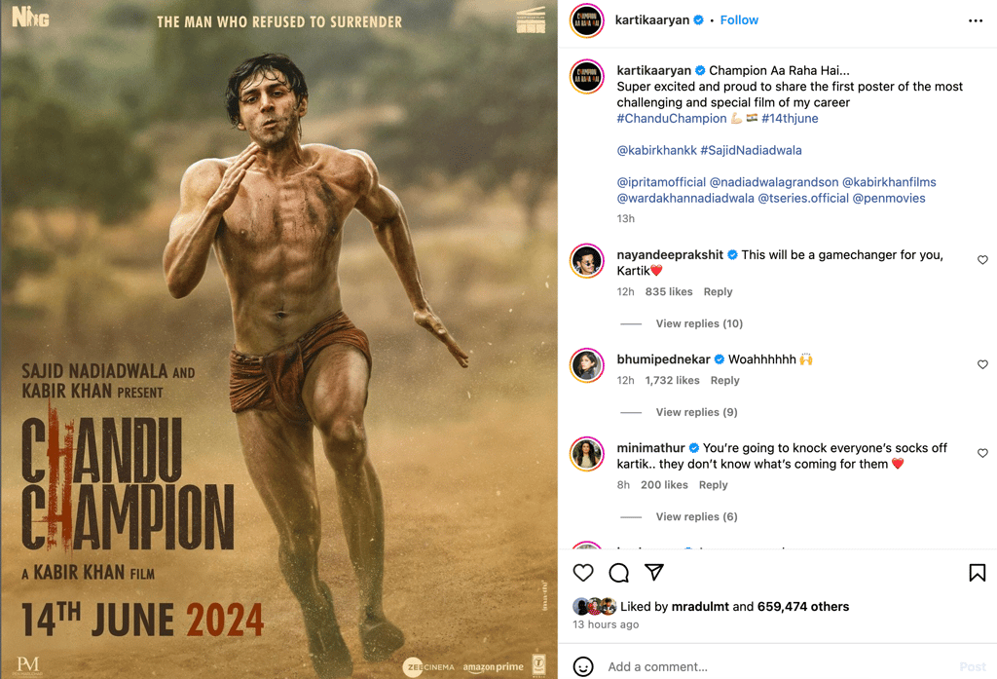
Task: Reply to minimathur's comment
Action: [x=713, y=485]
